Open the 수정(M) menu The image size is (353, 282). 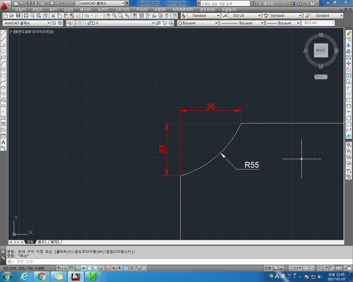point(160,10)
